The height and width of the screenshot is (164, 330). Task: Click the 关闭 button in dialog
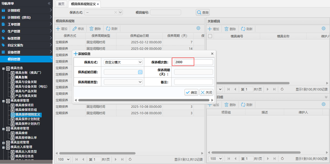[x=206, y=93]
